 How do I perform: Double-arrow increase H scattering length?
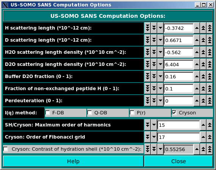[x=203, y=28]
